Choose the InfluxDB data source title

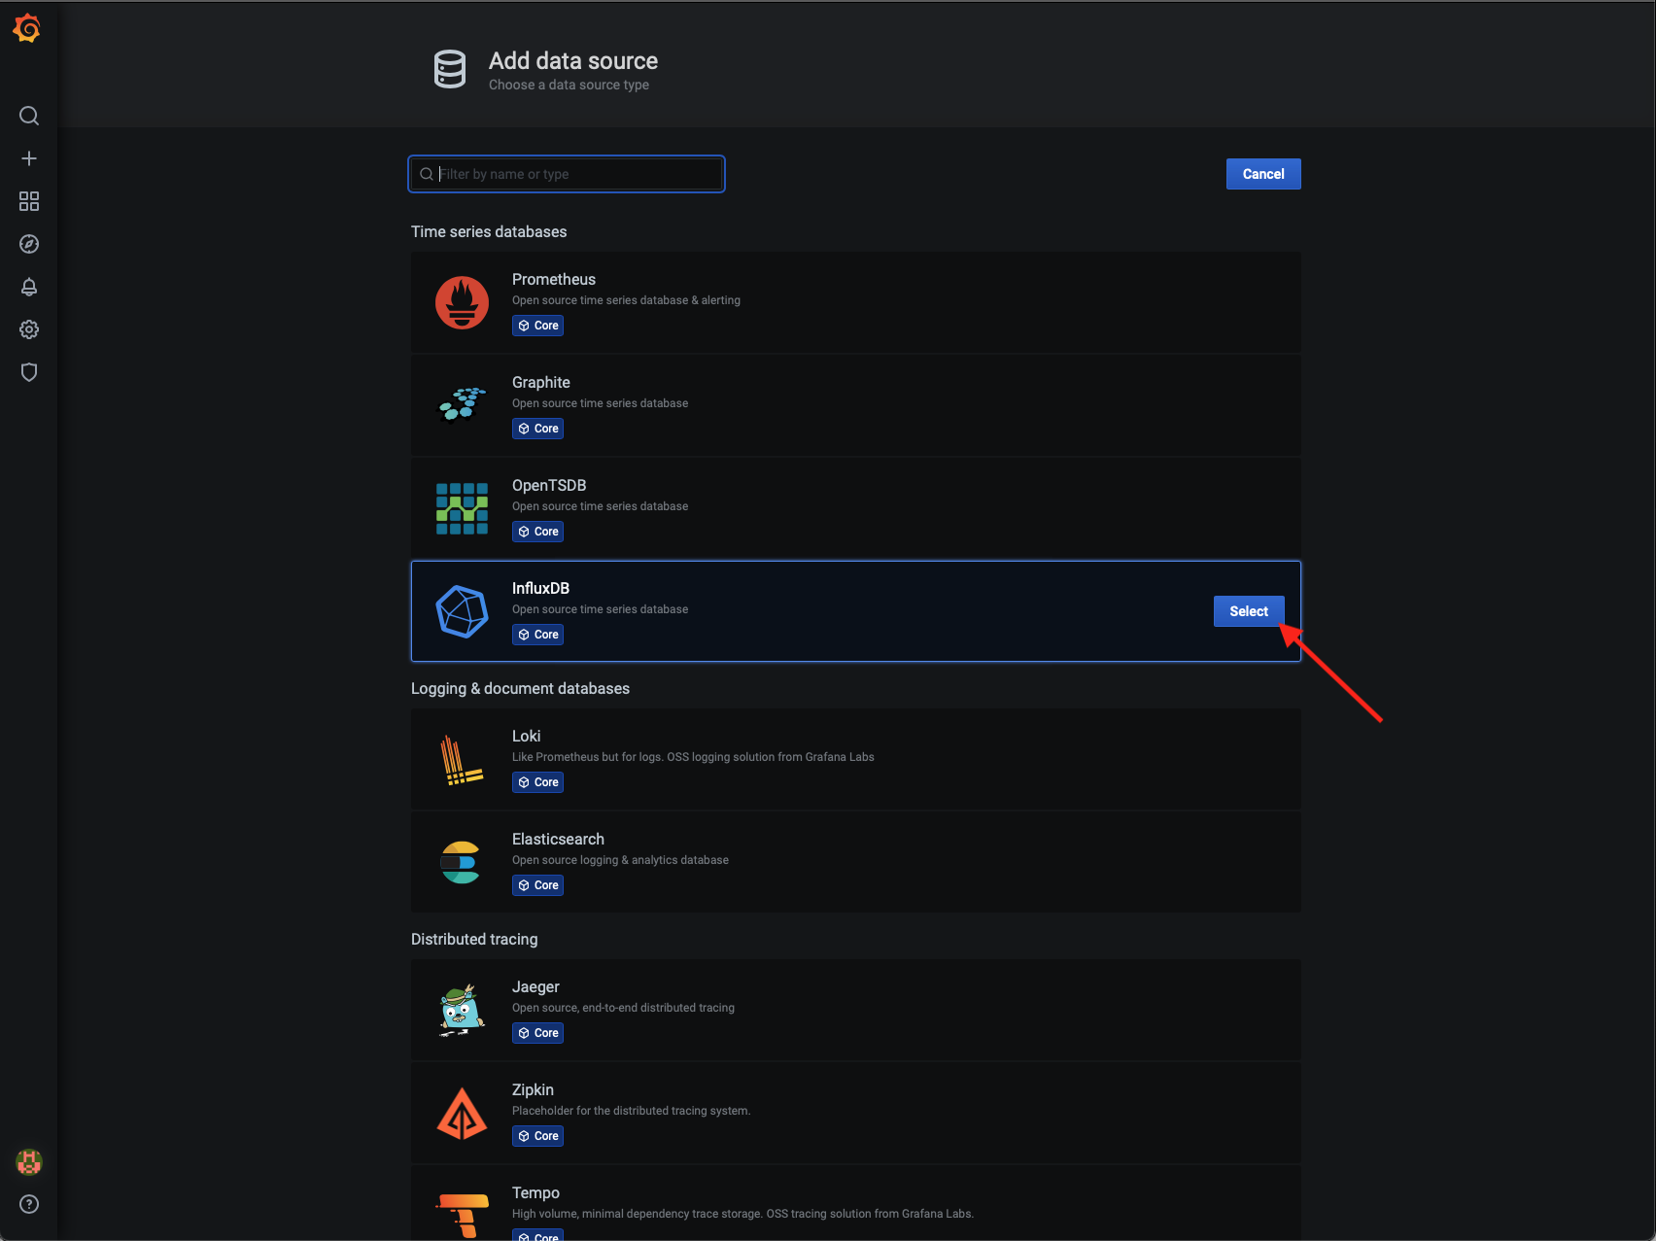(x=540, y=588)
